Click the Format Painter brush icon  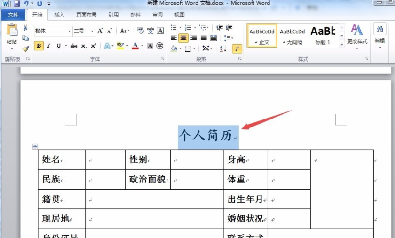(x=25, y=48)
